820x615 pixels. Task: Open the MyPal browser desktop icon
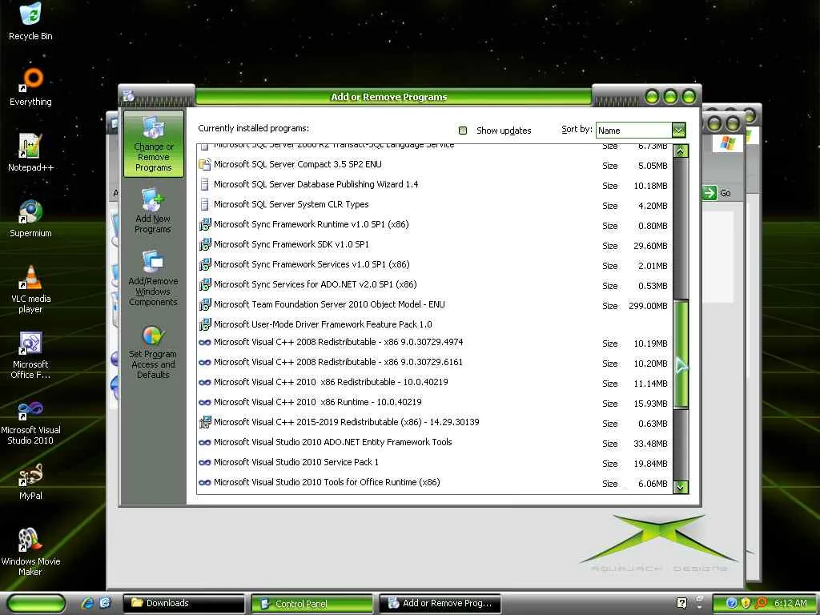click(30, 482)
